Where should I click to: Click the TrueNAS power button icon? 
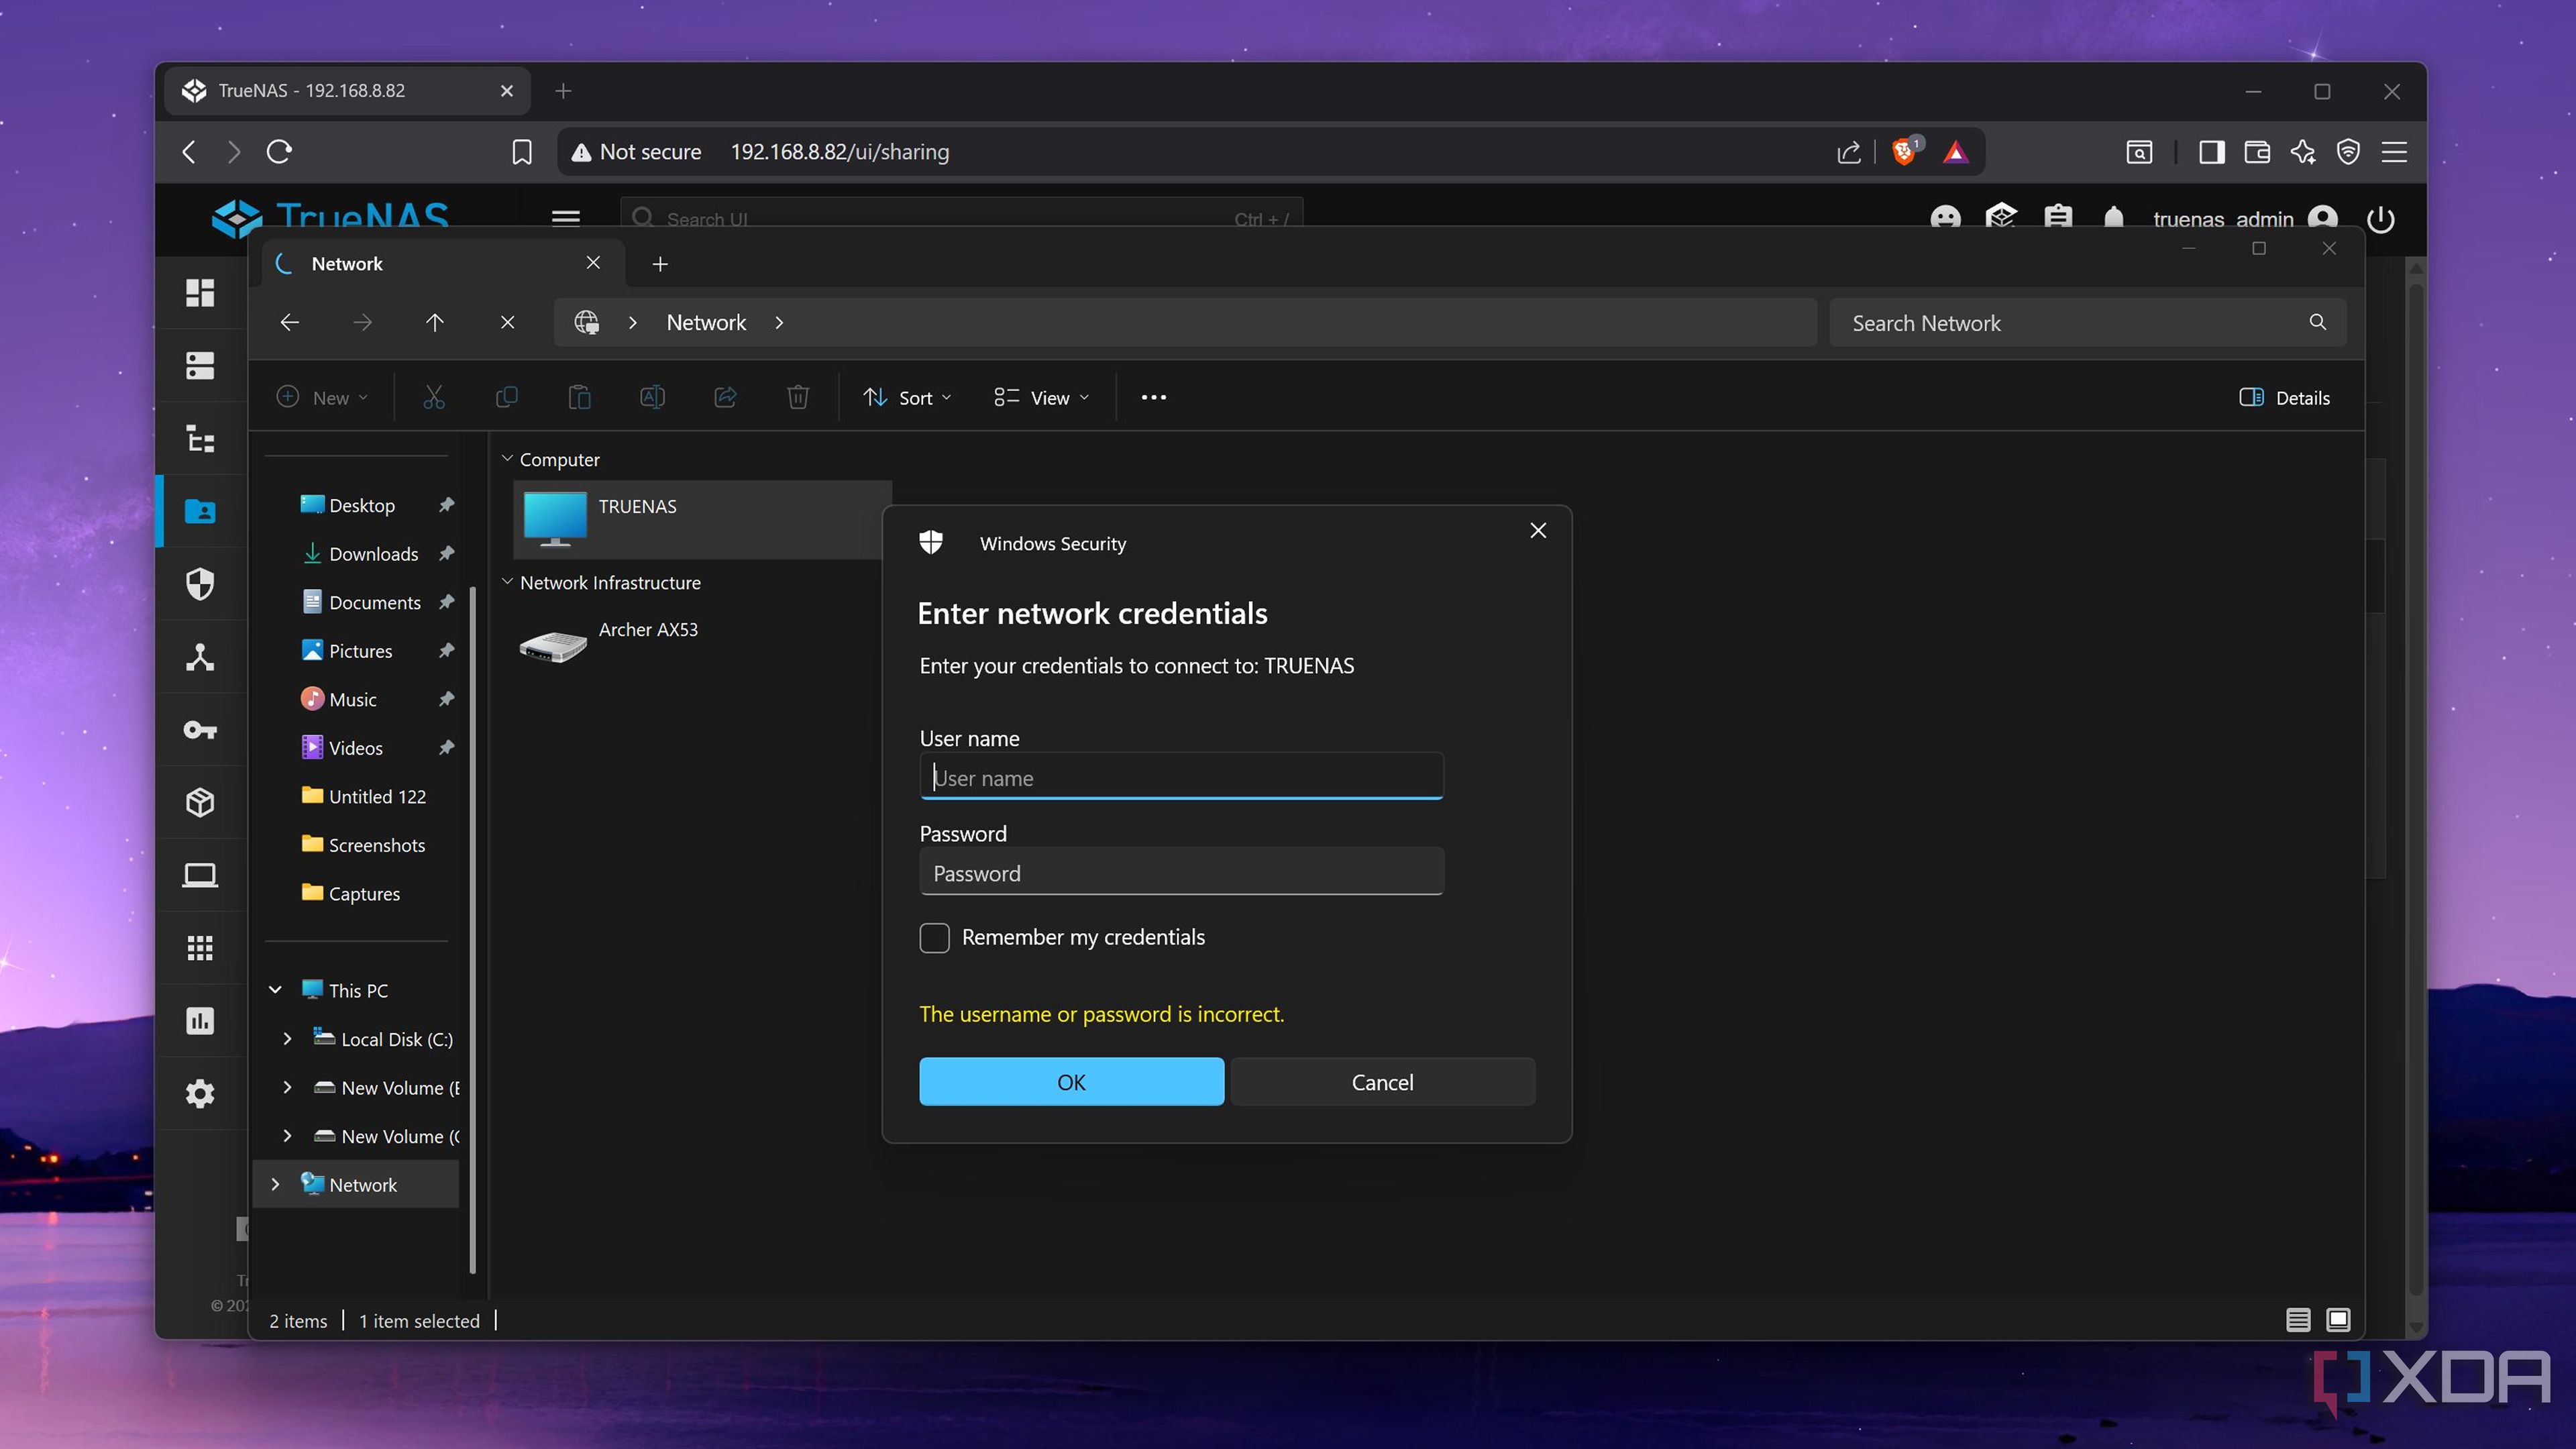(2381, 219)
